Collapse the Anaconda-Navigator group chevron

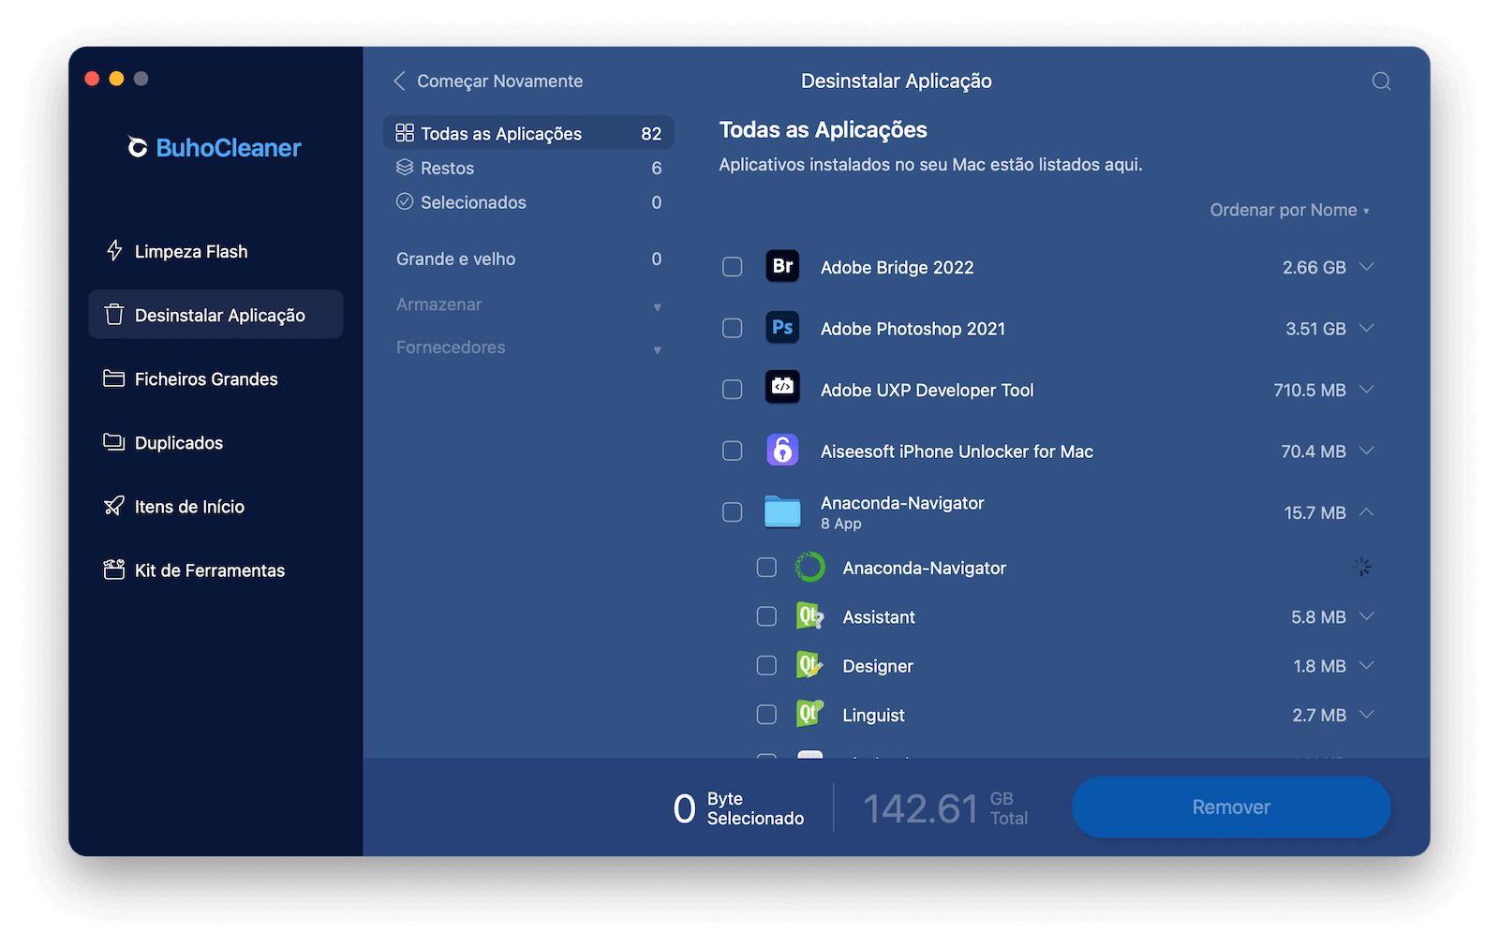(x=1367, y=512)
